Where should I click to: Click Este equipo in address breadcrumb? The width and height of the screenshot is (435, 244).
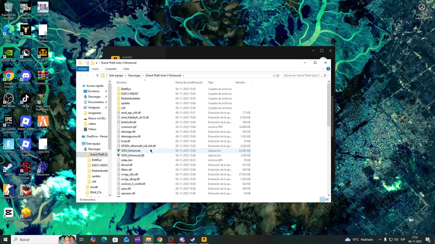point(116,76)
